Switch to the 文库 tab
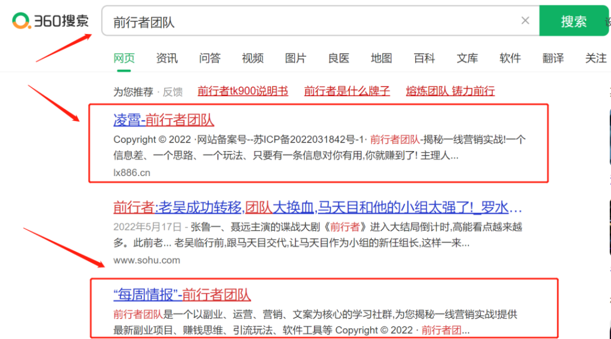The height and width of the screenshot is (339, 611). point(468,58)
